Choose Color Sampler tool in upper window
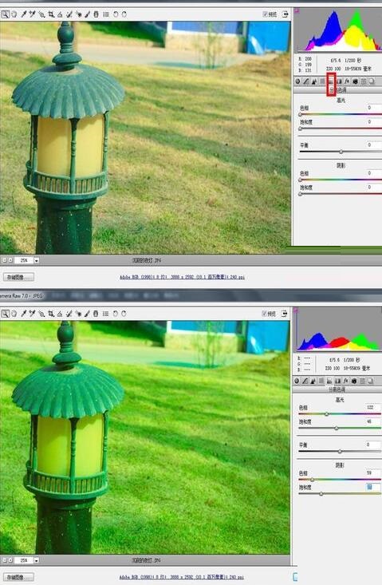 [33, 14]
